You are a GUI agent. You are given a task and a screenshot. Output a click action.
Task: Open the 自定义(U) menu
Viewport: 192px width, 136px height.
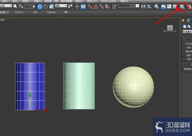(x=92, y=1)
